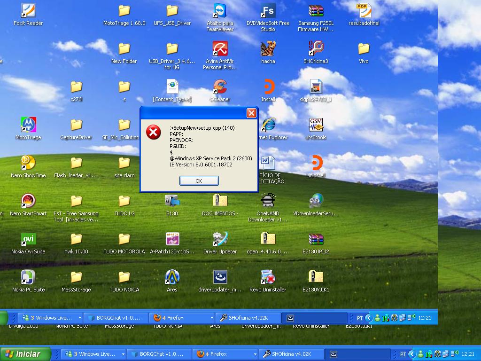Select the OneNAND Downloader icon
The image size is (481, 361).
tap(268, 201)
